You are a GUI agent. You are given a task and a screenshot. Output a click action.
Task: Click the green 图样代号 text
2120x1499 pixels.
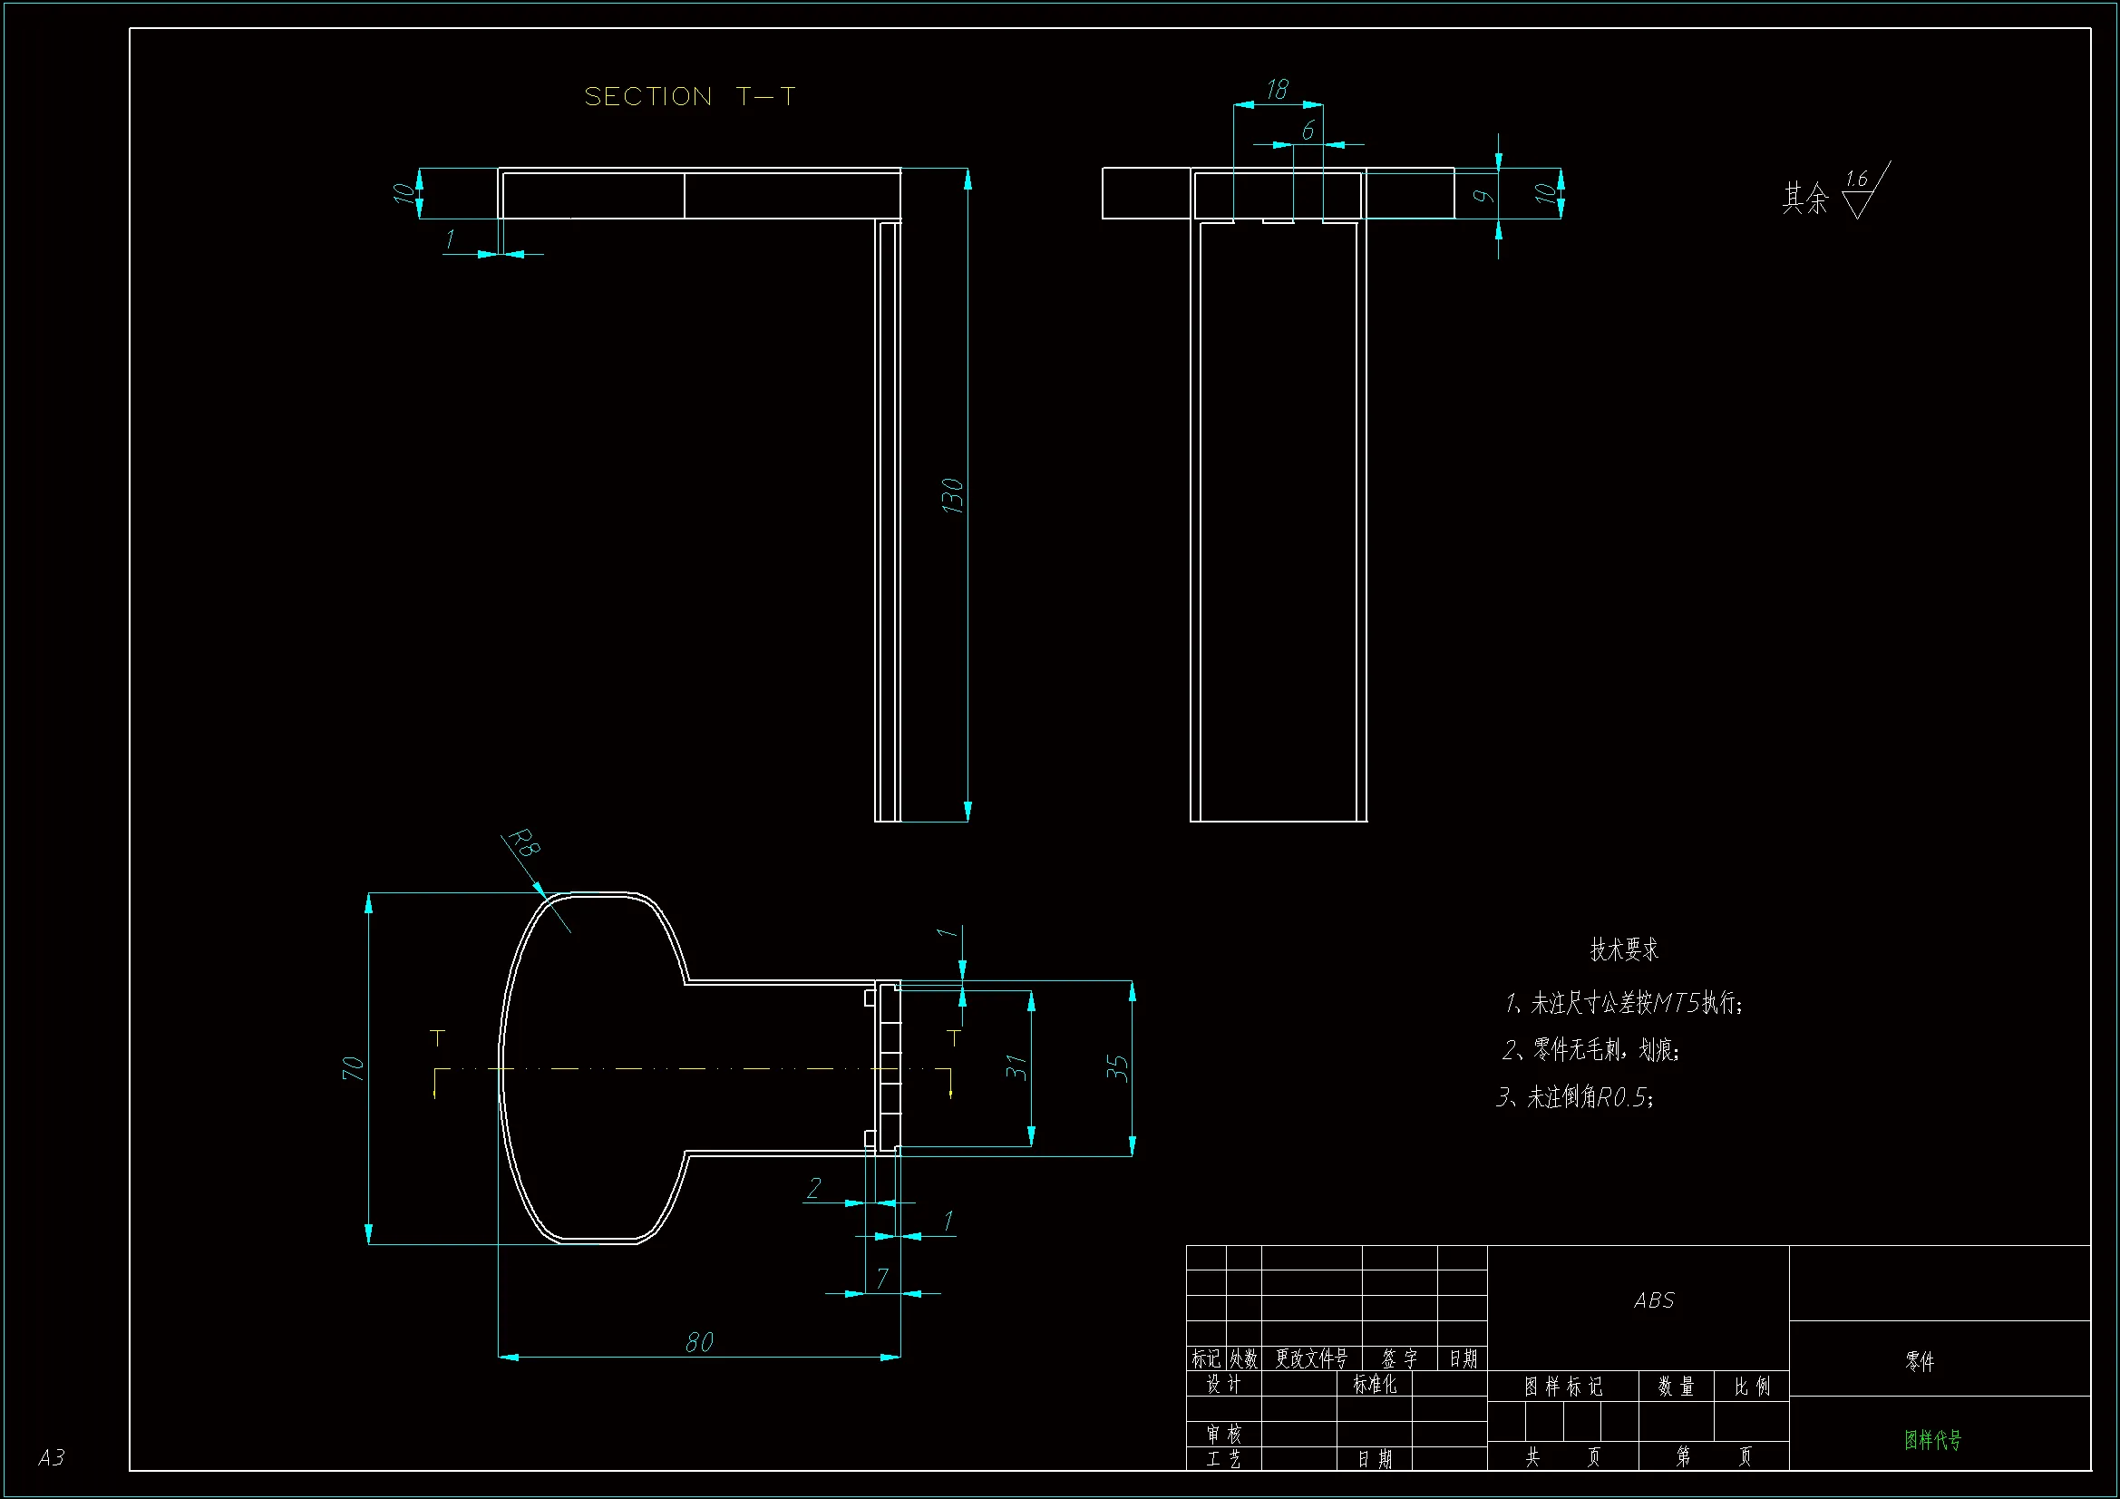1932,1440
